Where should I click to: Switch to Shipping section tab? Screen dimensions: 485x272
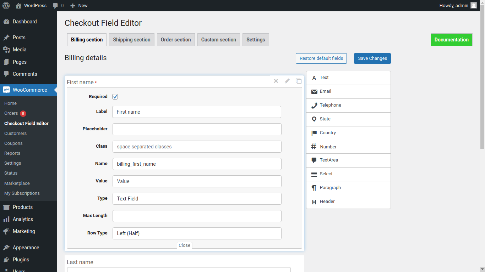(132, 40)
